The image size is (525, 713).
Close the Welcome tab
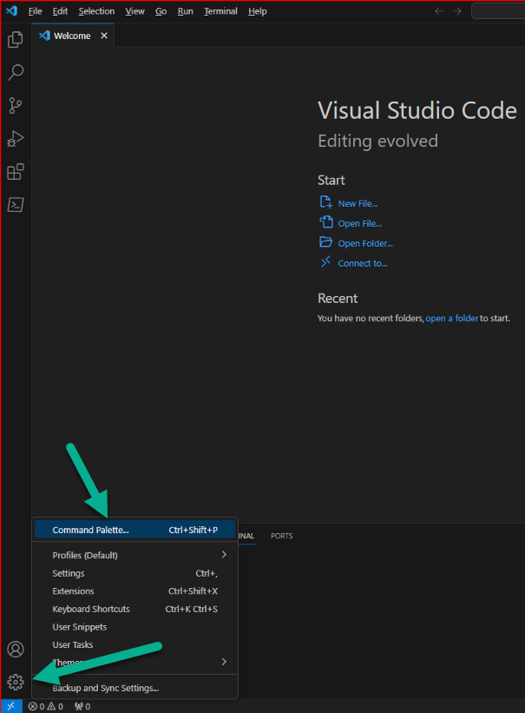tap(104, 36)
